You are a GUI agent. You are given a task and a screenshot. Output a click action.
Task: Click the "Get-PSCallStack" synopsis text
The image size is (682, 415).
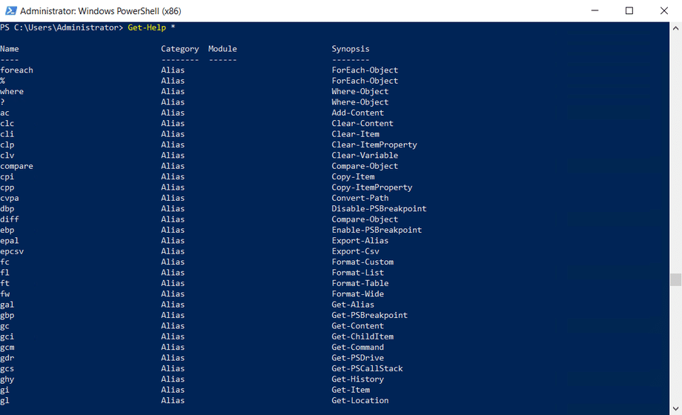coord(367,368)
